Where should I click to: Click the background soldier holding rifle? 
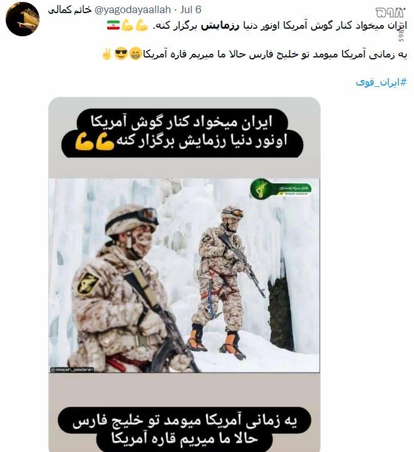pos(228,283)
